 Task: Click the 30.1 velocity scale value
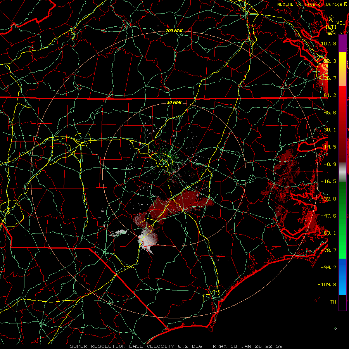(330, 130)
